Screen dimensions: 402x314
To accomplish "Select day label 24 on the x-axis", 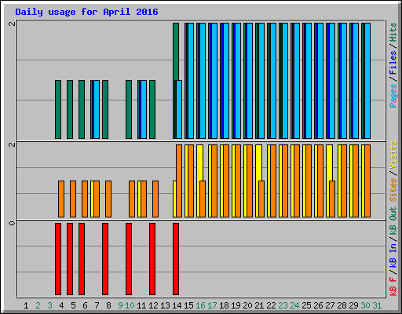I will [x=294, y=305].
